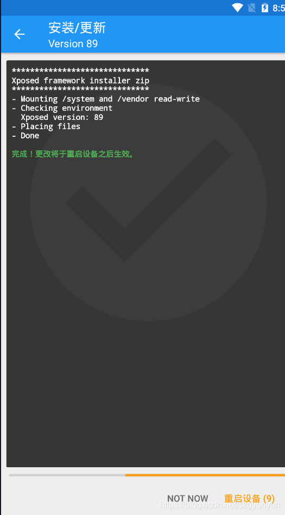Click the green 完成 completion message
285x515 pixels.
pos(73,154)
